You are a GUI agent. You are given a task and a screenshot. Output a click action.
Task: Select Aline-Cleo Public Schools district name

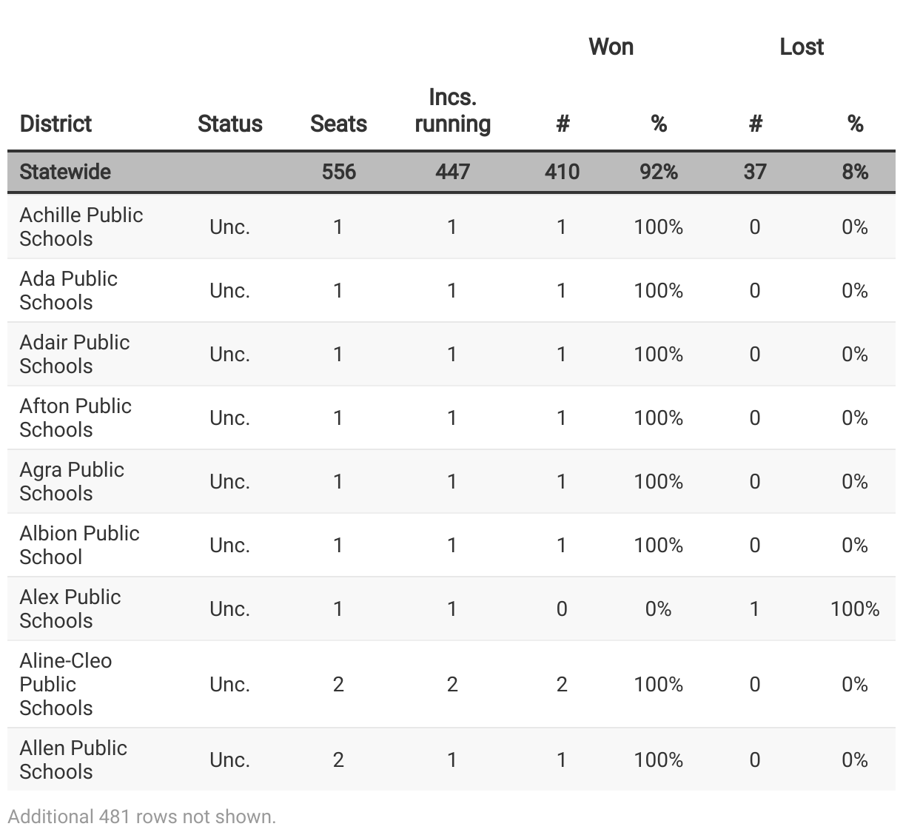(x=66, y=684)
